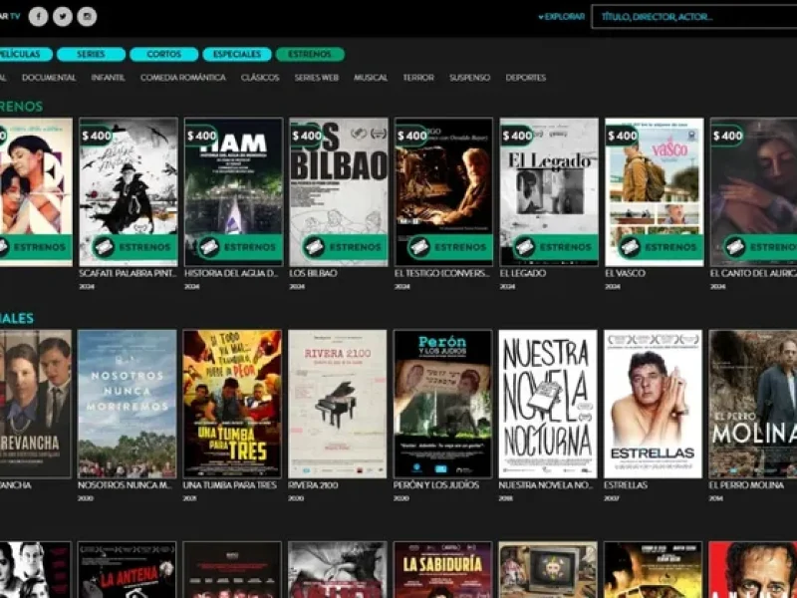Open the Estrellas poster
This screenshot has height=598, width=797.
[654, 404]
